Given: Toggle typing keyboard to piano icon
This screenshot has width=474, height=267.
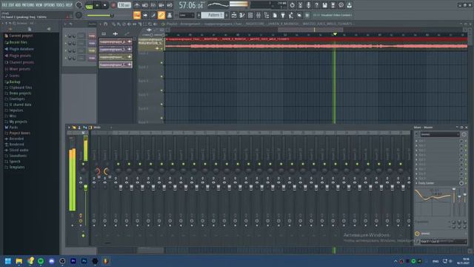Looking at the screenshot, I should pyautogui.click(x=136, y=15).
